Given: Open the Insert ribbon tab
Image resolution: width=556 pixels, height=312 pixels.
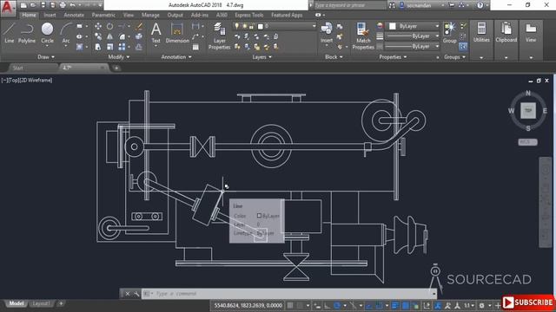Looking at the screenshot, I should (50, 15).
